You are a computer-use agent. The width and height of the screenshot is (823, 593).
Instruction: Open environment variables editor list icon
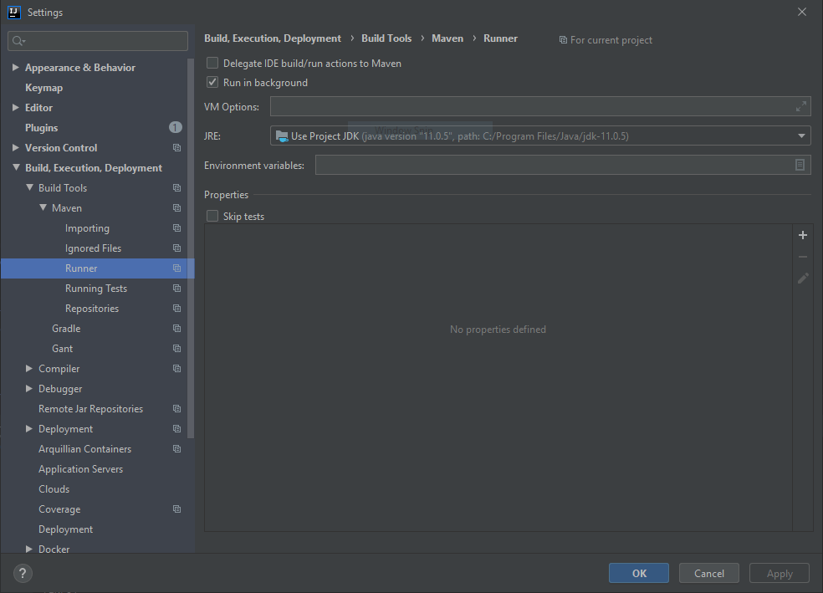point(800,165)
